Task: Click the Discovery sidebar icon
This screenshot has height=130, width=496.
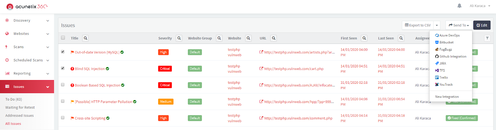Action: [x=7, y=20]
